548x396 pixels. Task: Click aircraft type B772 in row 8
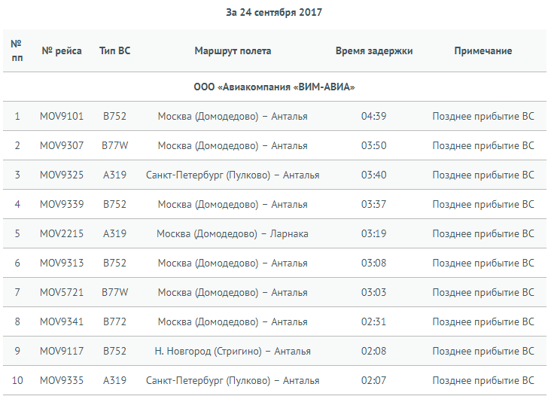point(114,321)
